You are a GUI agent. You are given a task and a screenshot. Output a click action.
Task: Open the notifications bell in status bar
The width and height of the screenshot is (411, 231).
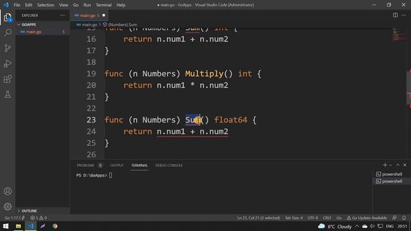404,218
